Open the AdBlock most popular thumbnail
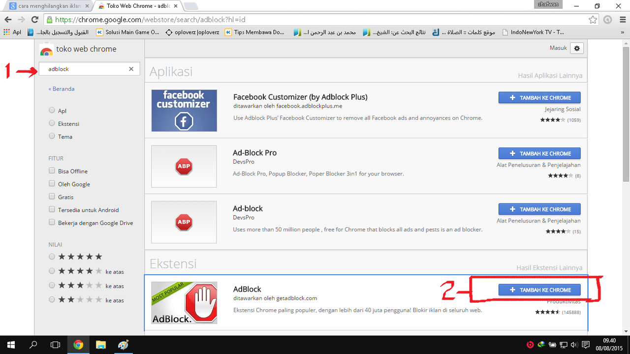The width and height of the screenshot is (630, 354). [x=184, y=302]
